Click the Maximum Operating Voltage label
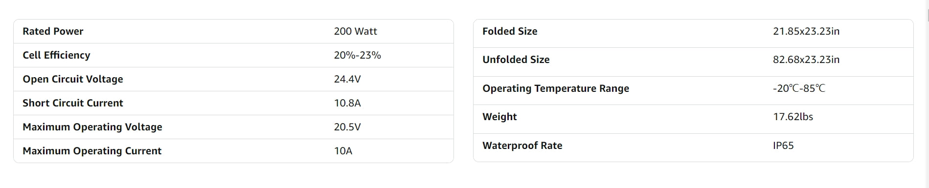The width and height of the screenshot is (929, 188). 92,127
